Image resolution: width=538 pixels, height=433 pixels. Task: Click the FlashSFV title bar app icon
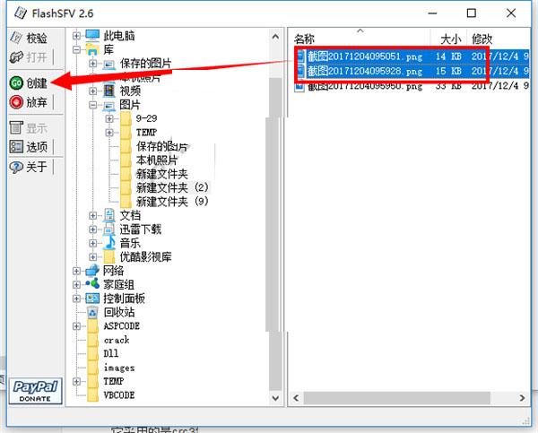(21, 13)
